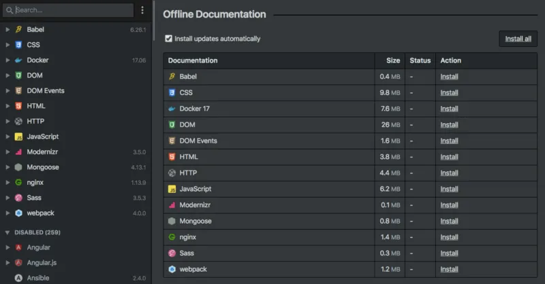Screen dimensions: 545x284
Task: Install the HTTP documentation
Action: (x=449, y=173)
